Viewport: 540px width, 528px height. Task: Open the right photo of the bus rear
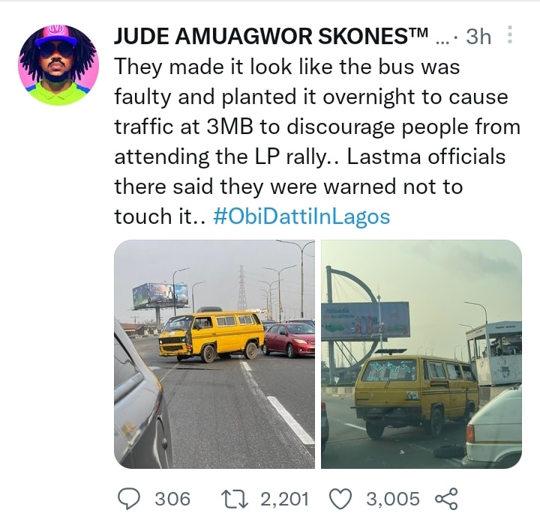click(421, 354)
